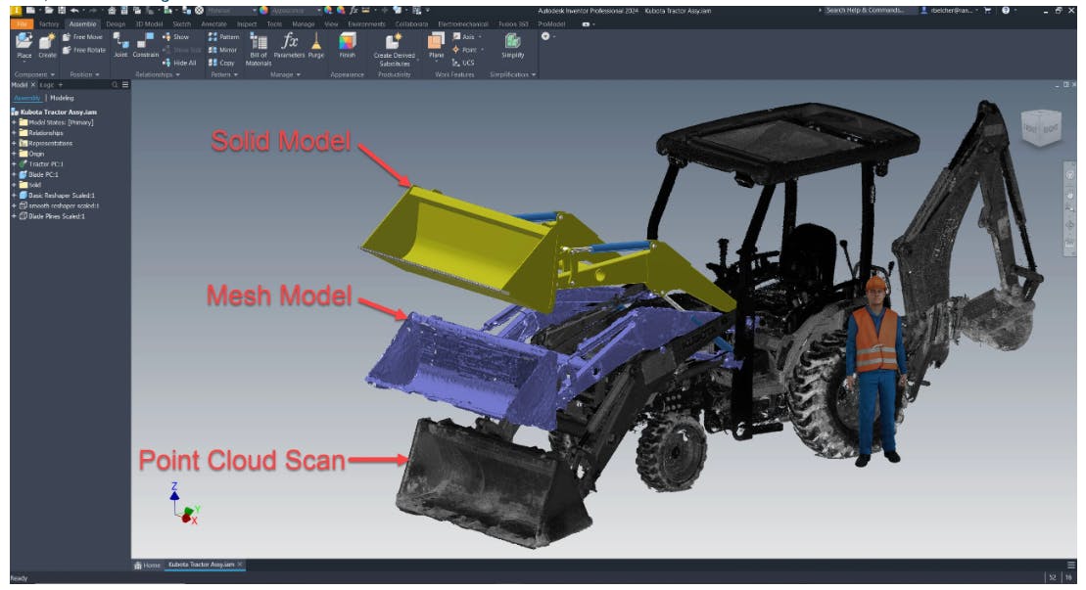Click the Axis work feature button
The image size is (1086, 590).
click(x=462, y=37)
